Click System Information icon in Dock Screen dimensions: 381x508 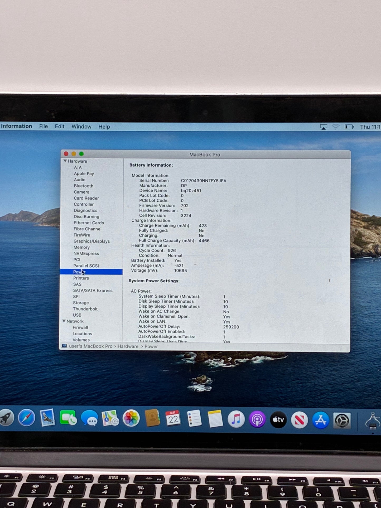point(373,421)
